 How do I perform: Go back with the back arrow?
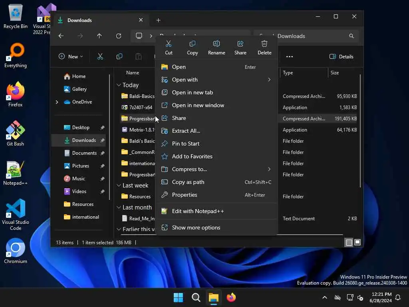point(61,36)
